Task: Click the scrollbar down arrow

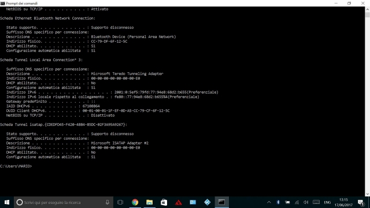Action: [368, 194]
